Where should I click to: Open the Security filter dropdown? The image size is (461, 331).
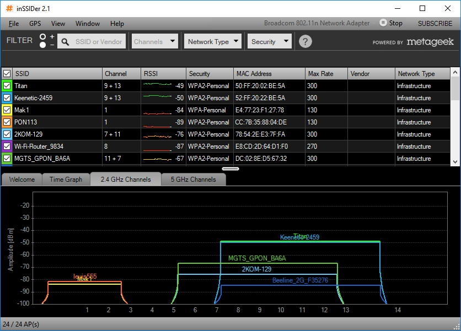270,41
